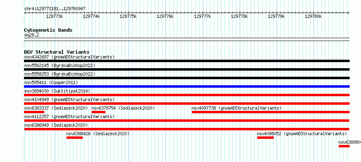The image size is (361, 162).
Task: Select the red bar under nsv6386949
Action: point(187,129)
